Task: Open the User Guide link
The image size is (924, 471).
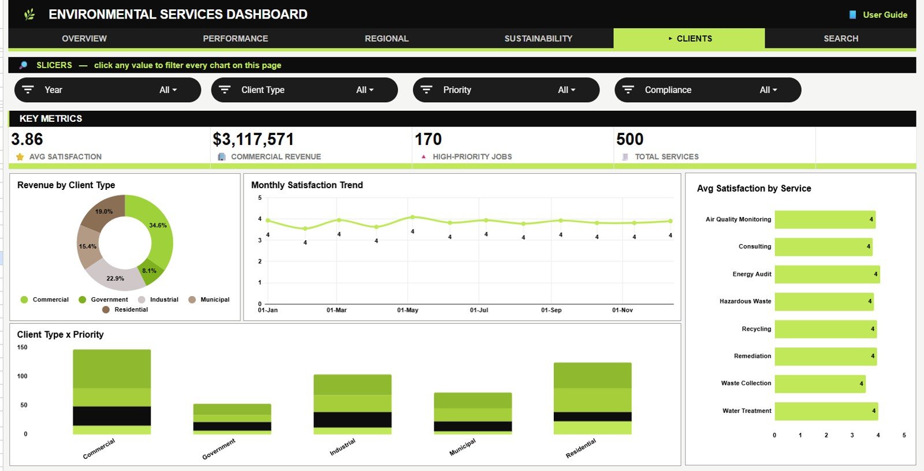Action: click(885, 15)
